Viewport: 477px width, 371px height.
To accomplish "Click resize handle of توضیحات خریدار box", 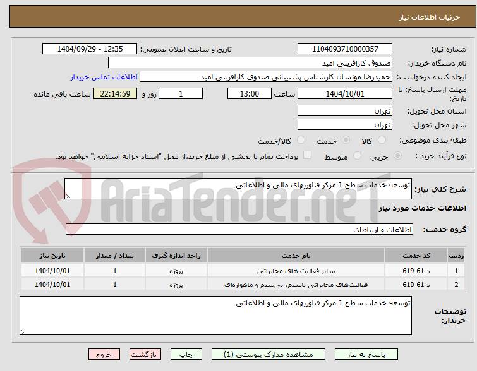I will point(23,331).
